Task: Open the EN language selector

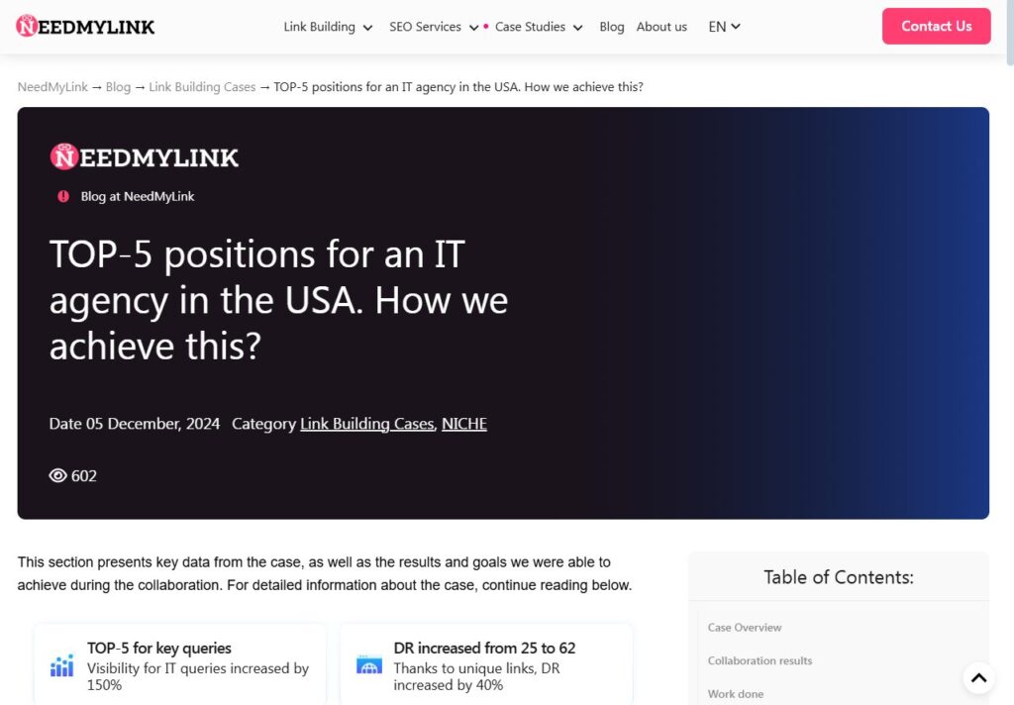Action: [723, 27]
